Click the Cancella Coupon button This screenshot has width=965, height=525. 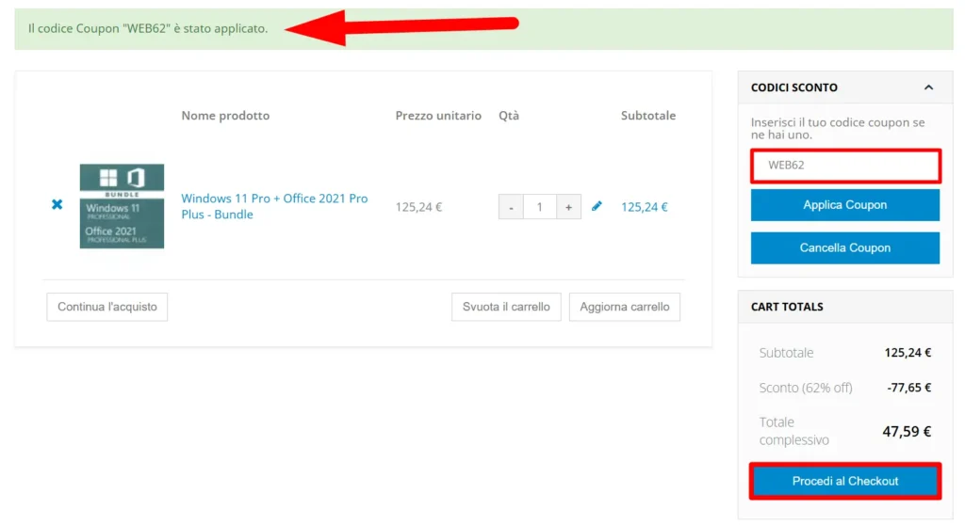(845, 247)
